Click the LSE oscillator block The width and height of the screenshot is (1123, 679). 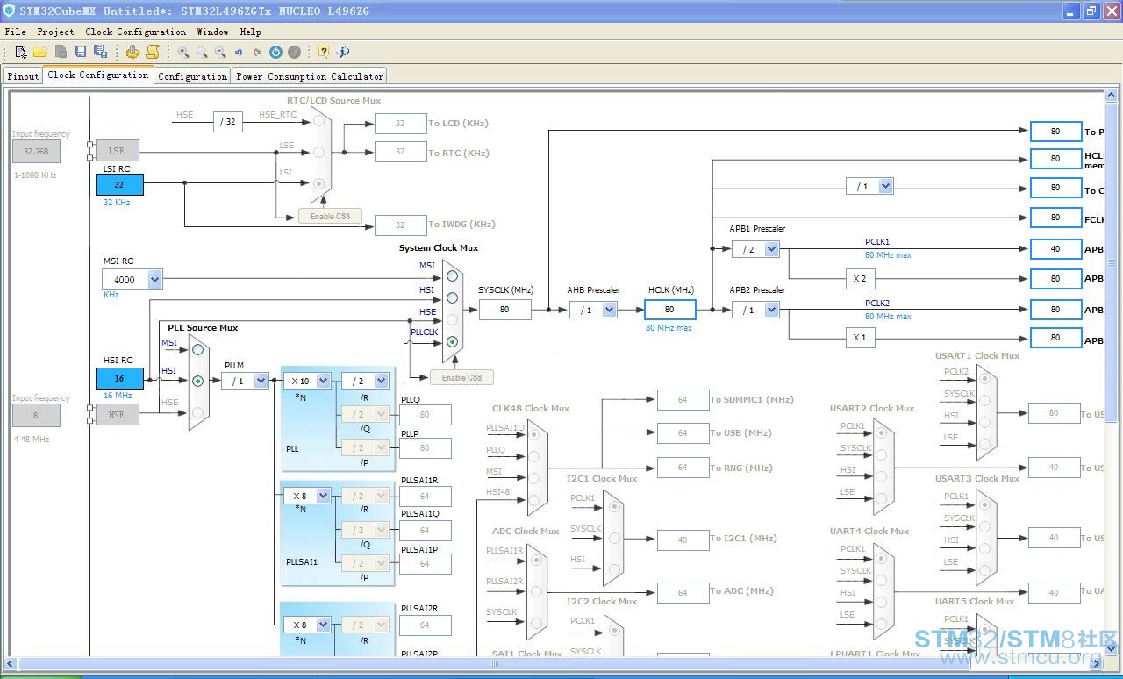click(117, 151)
